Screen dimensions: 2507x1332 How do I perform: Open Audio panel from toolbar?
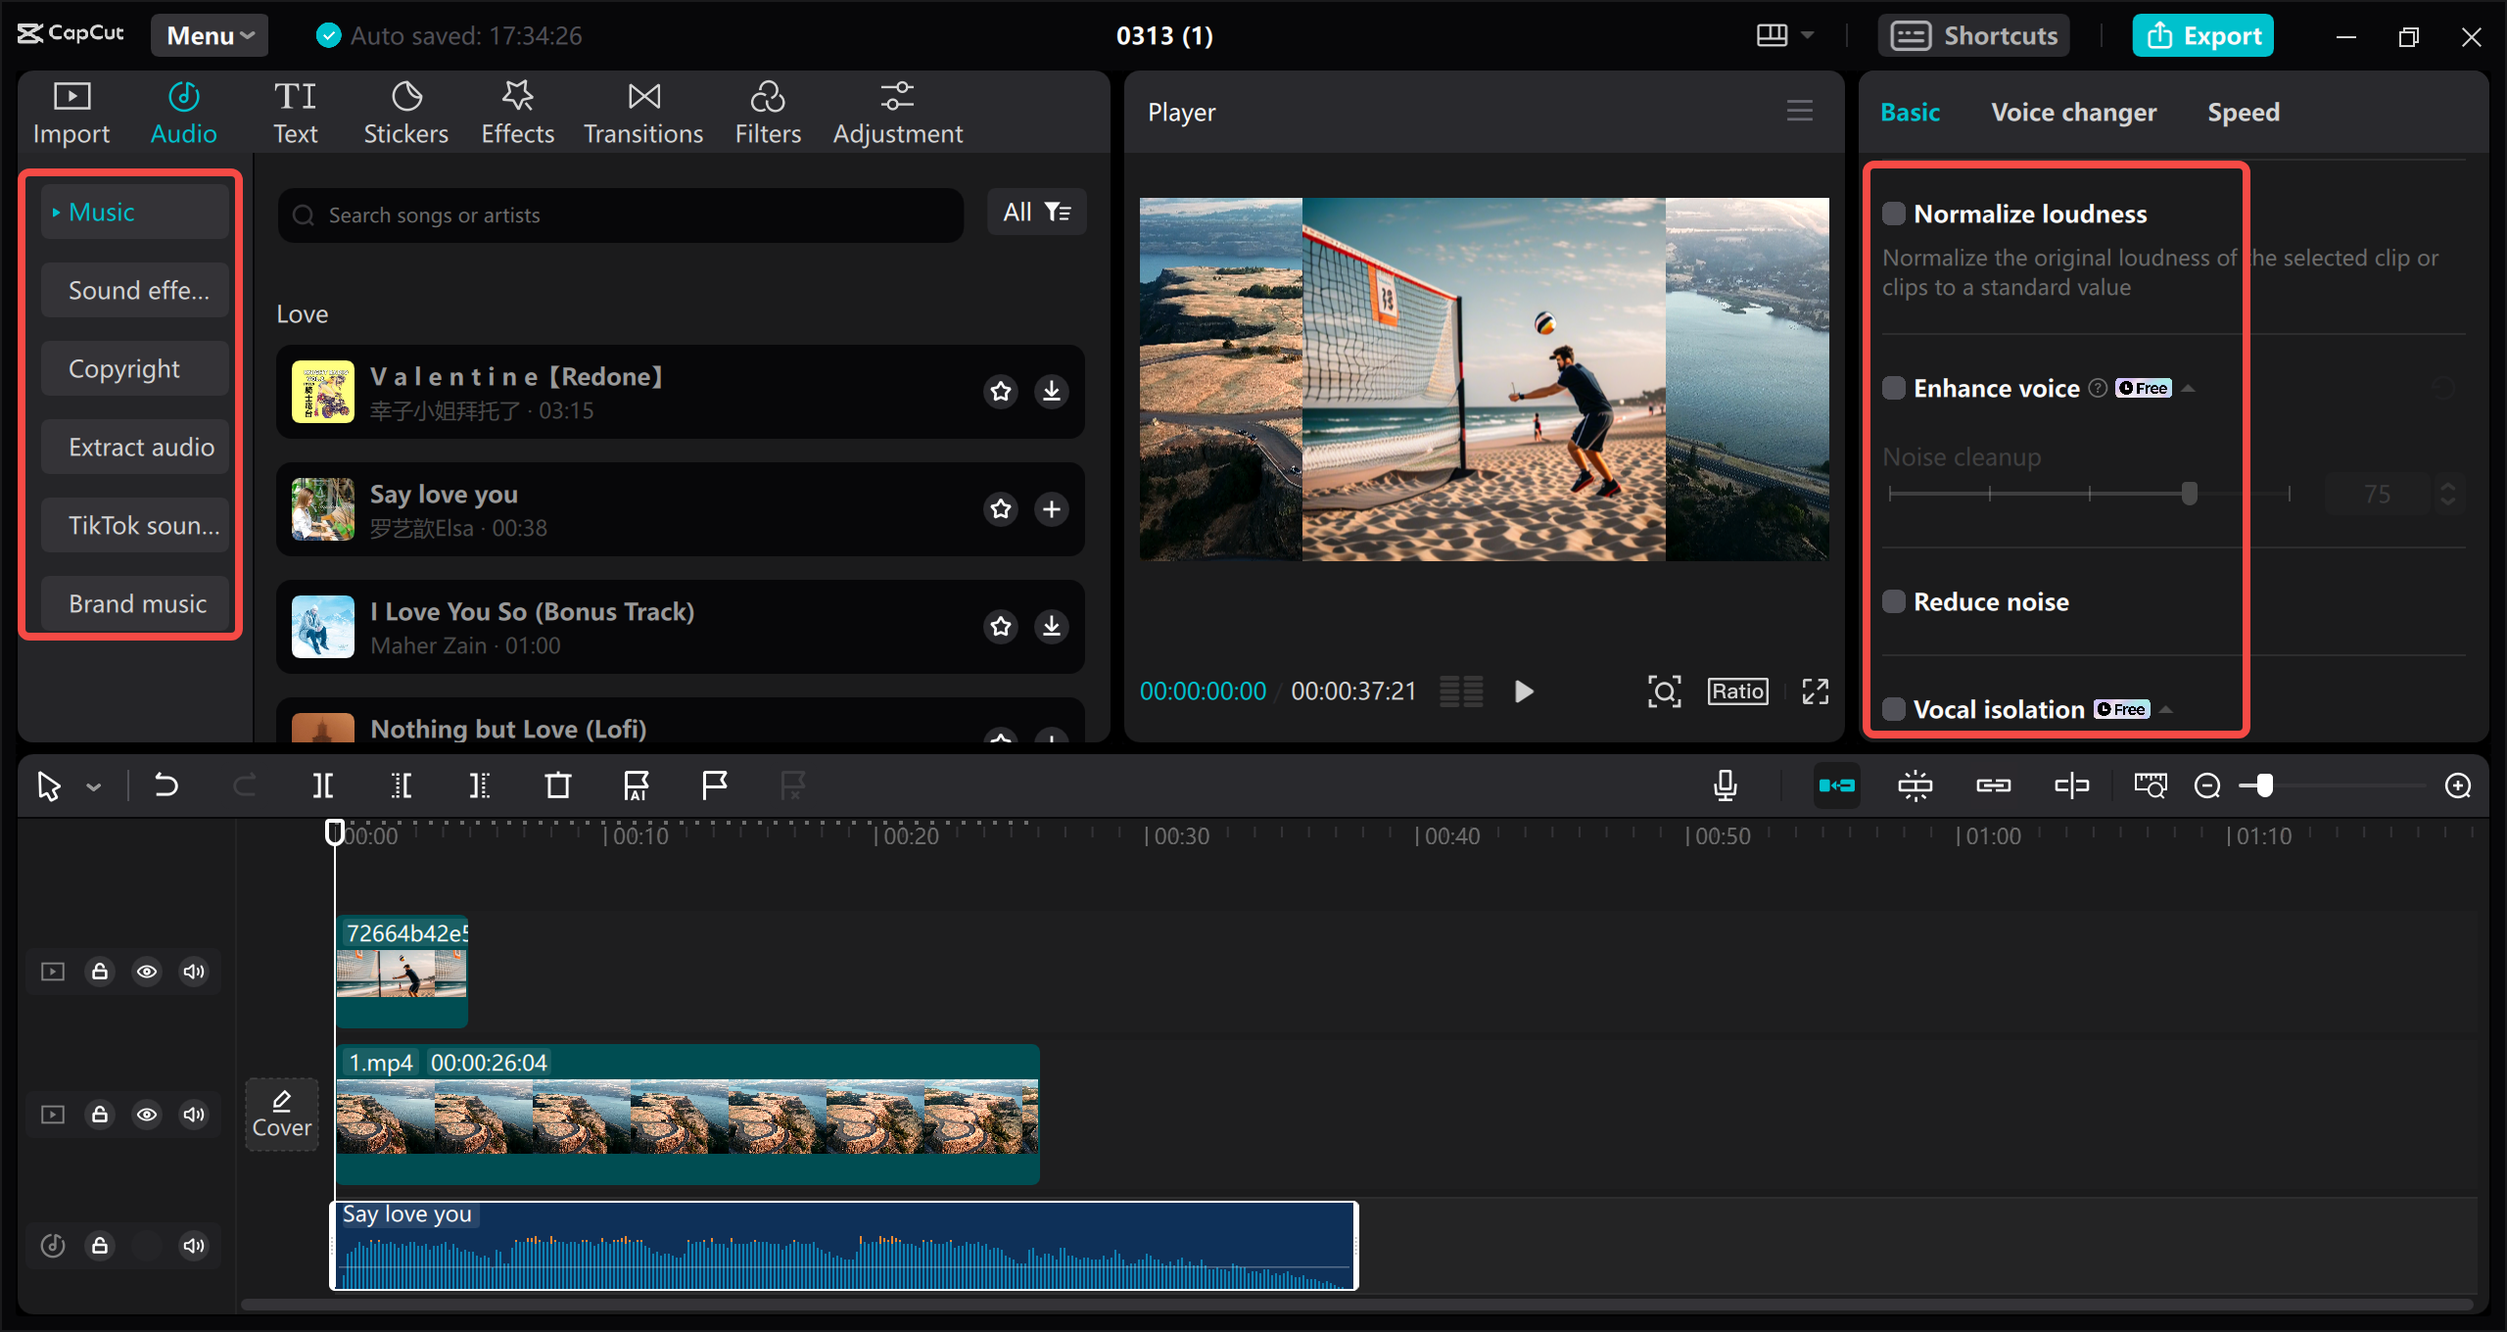tap(182, 111)
